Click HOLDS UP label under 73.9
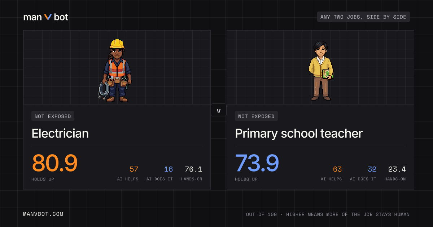This screenshot has height=227, width=433. [x=246, y=179]
